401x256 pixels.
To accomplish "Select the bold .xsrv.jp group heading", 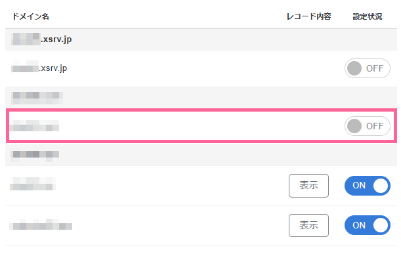I will pyautogui.click(x=41, y=39).
